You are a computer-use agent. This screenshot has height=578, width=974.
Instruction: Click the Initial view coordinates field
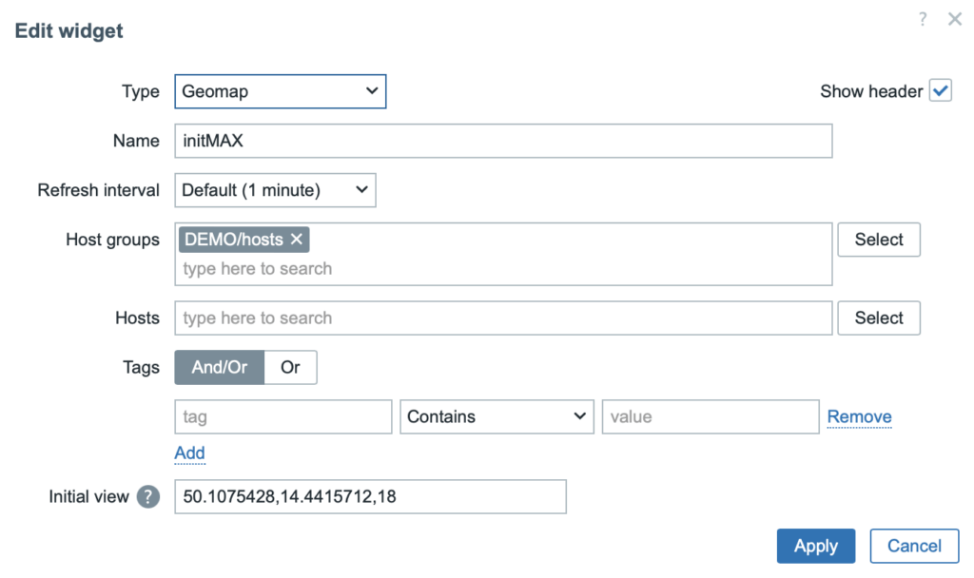pyautogui.click(x=370, y=496)
